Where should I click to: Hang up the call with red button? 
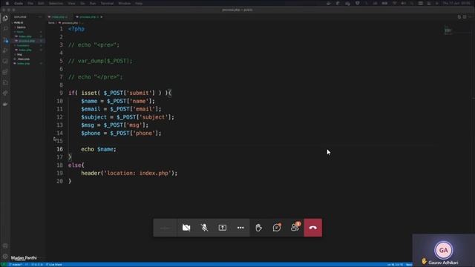[x=313, y=228]
